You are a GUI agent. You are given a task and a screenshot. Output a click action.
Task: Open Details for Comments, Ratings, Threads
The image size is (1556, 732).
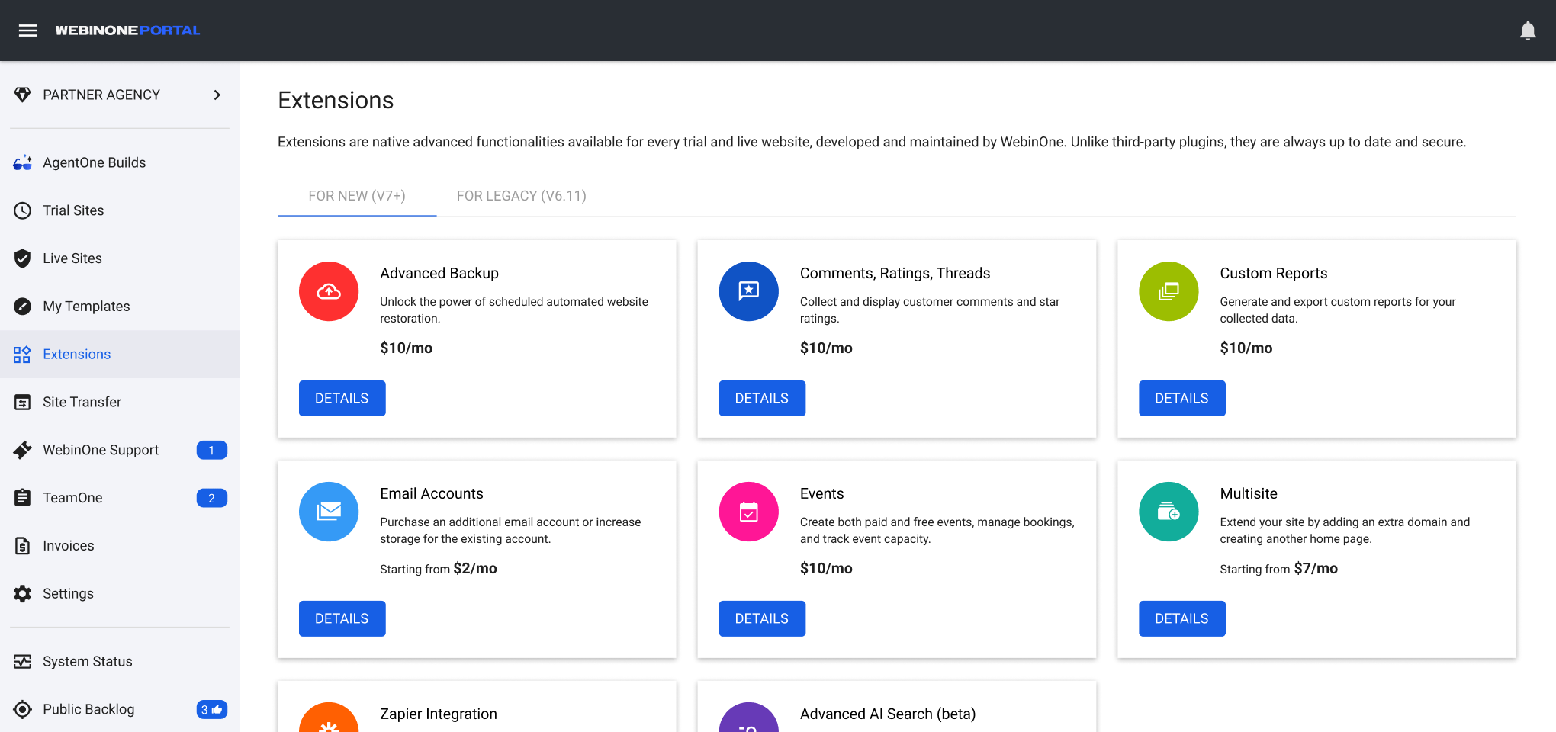point(762,398)
